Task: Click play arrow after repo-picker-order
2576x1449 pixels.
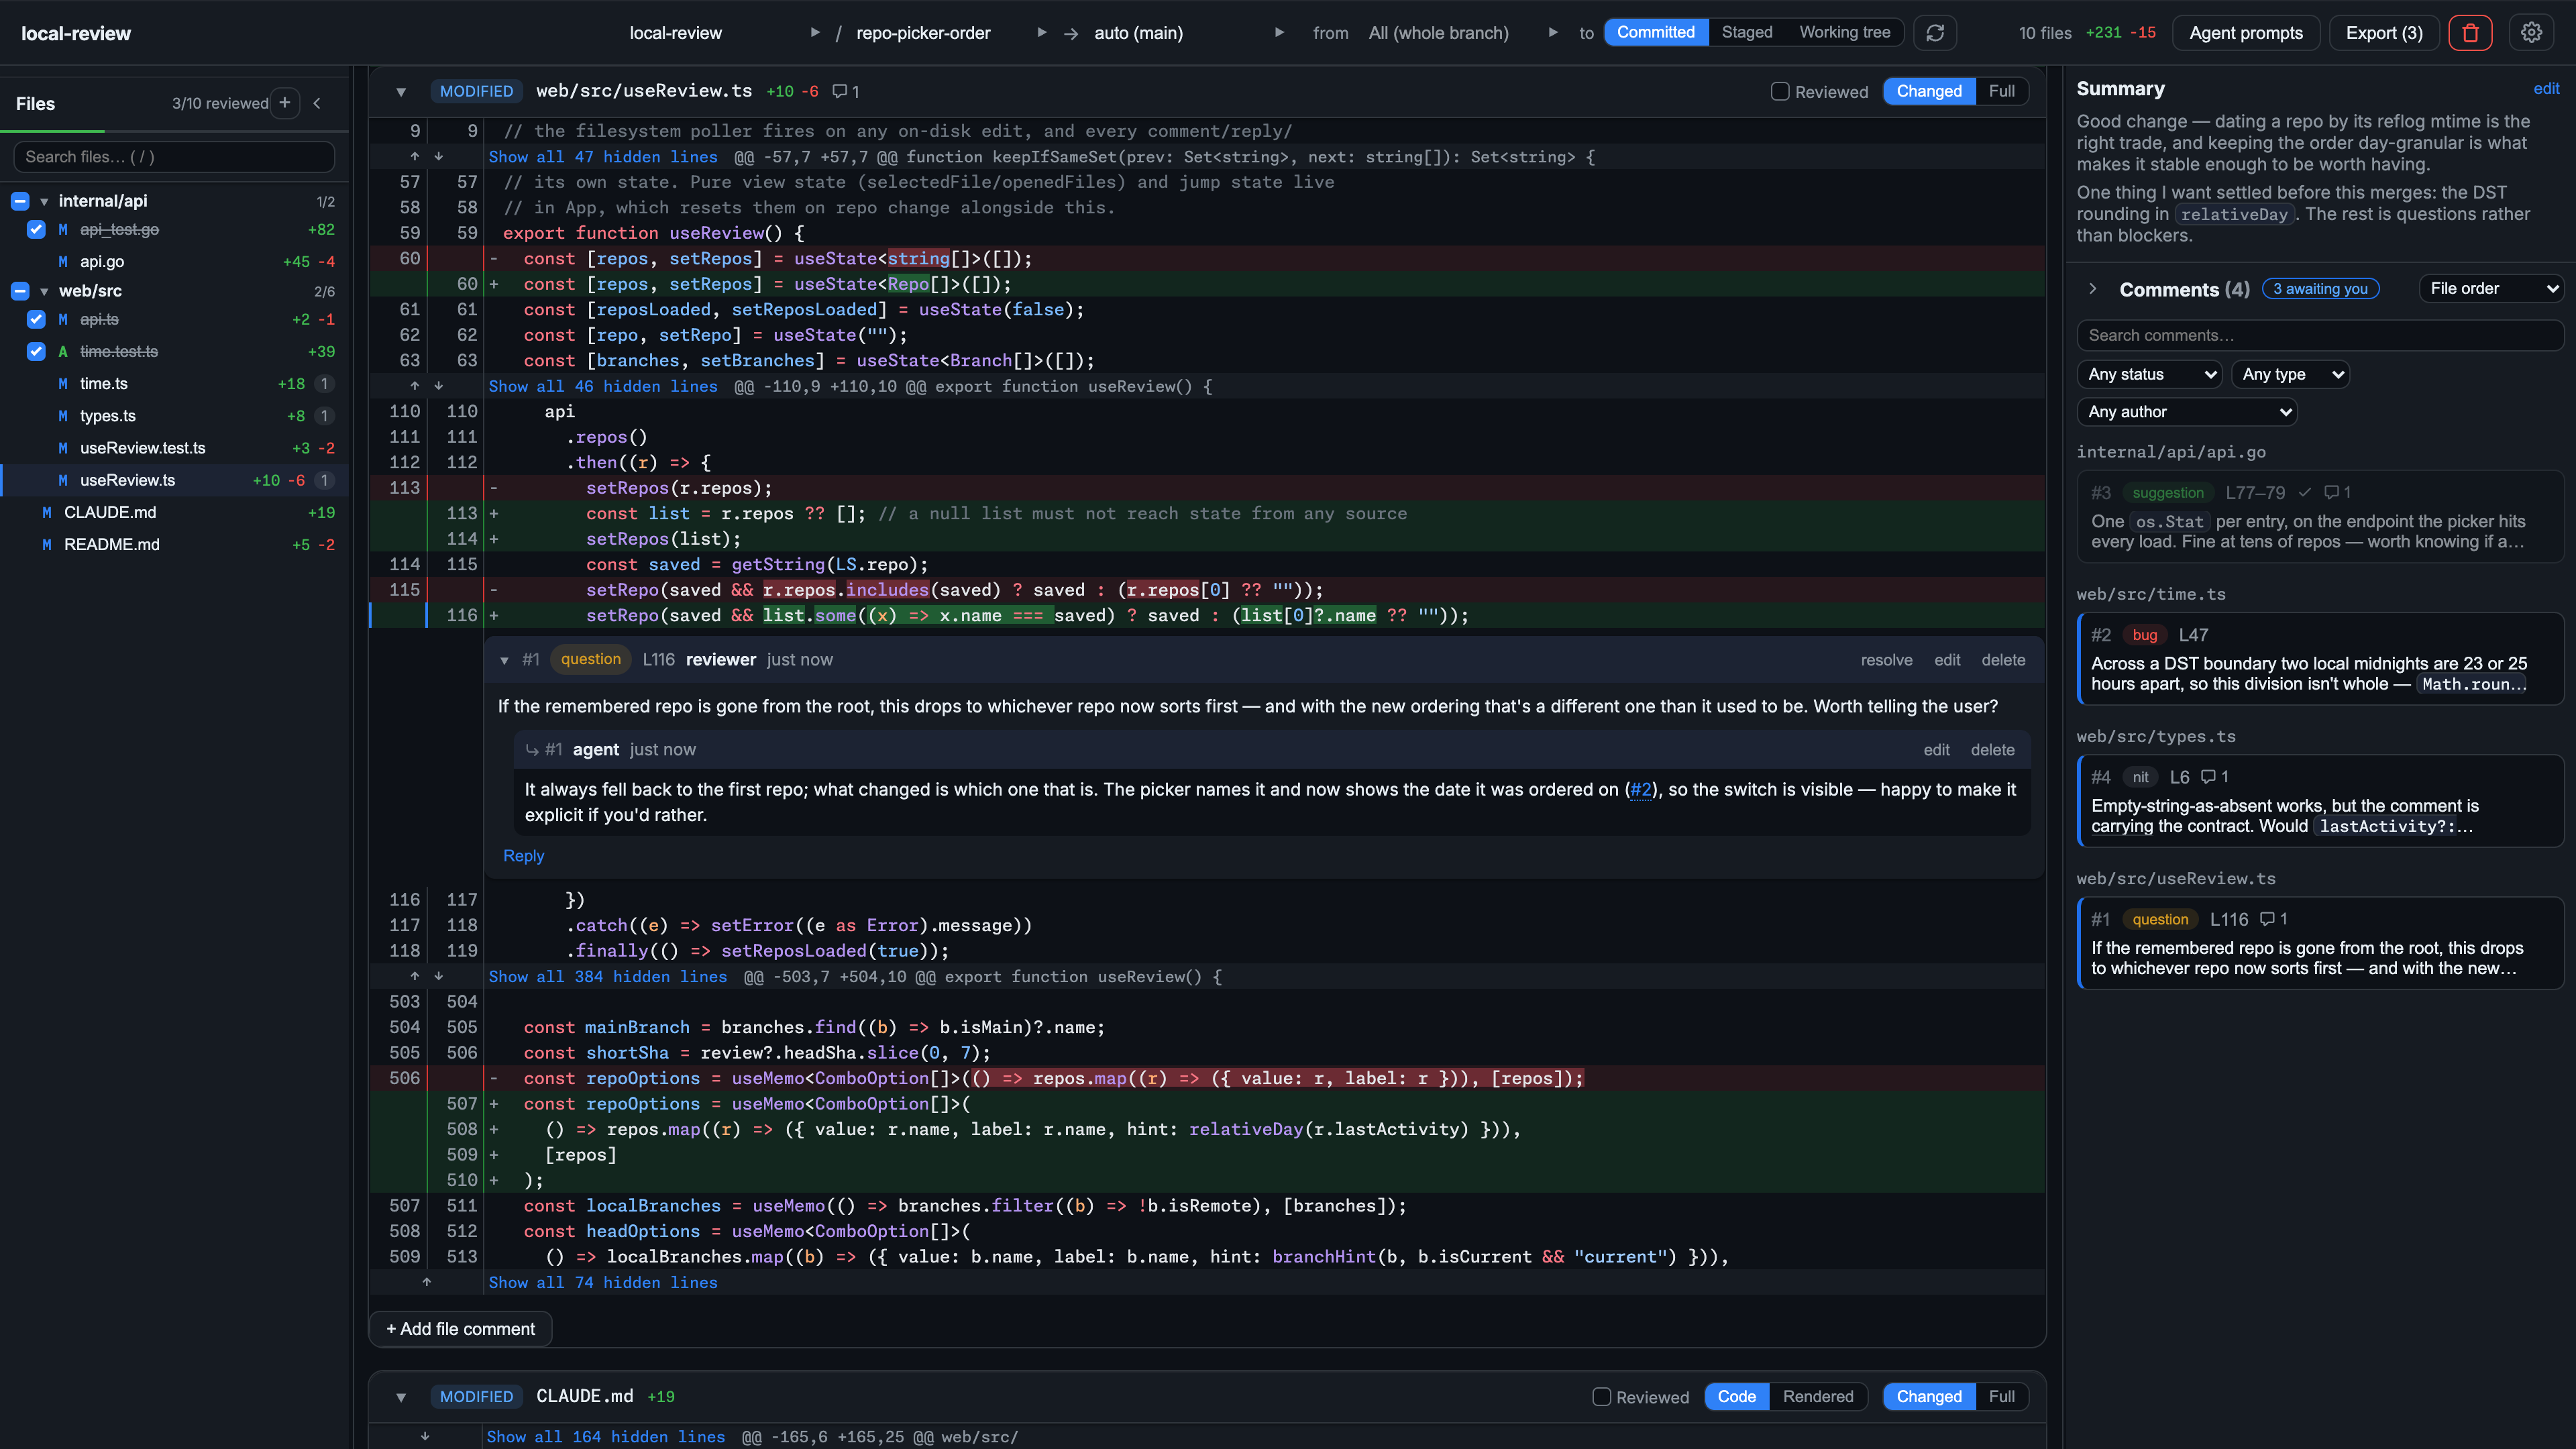Action: (1041, 33)
